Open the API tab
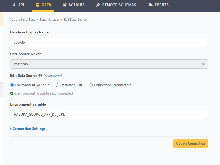 [x=18, y=5]
